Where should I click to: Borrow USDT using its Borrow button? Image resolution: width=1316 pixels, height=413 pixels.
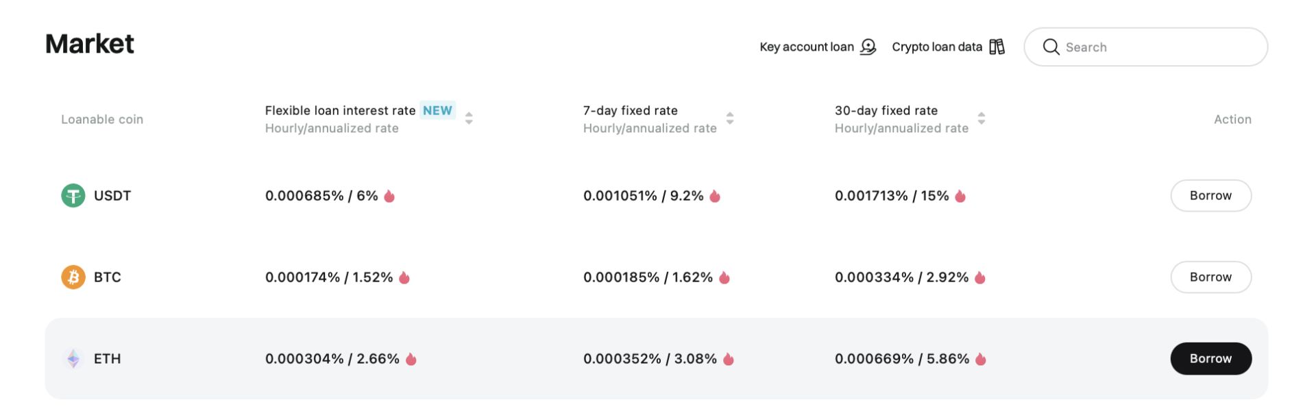point(1211,196)
